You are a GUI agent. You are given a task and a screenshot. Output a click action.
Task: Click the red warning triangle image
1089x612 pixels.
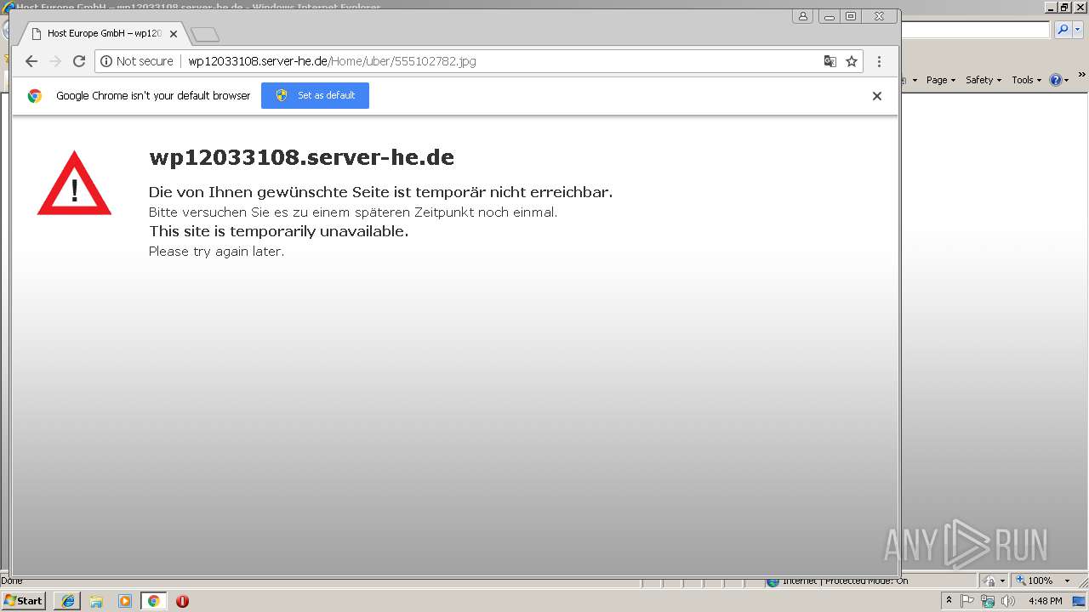point(74,184)
